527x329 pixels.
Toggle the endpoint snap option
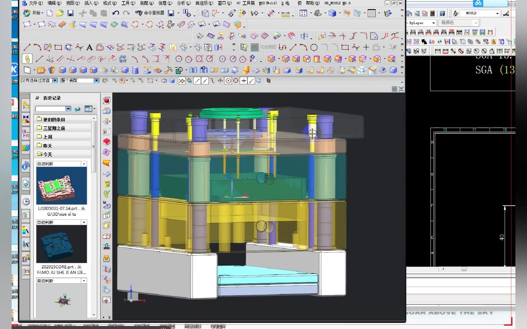point(197,81)
